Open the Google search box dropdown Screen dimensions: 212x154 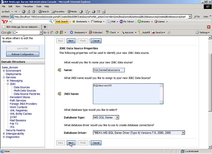[x=41, y=32]
